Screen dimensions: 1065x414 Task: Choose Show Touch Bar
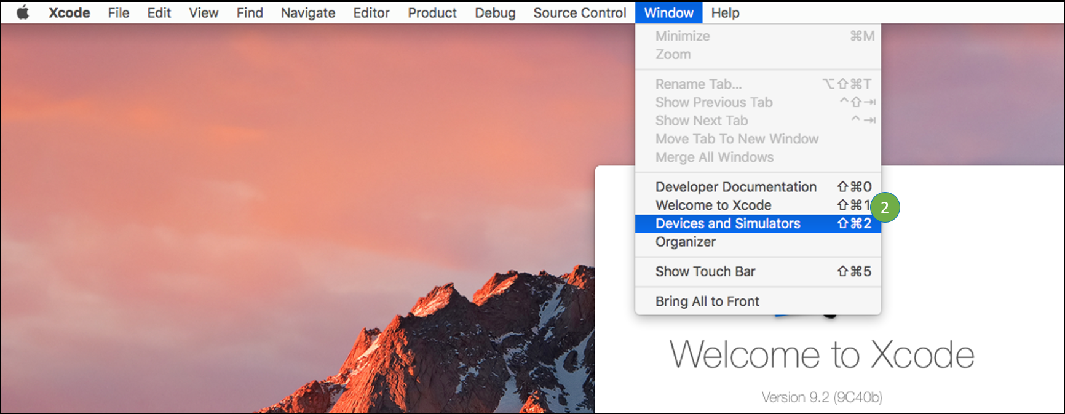(x=705, y=271)
